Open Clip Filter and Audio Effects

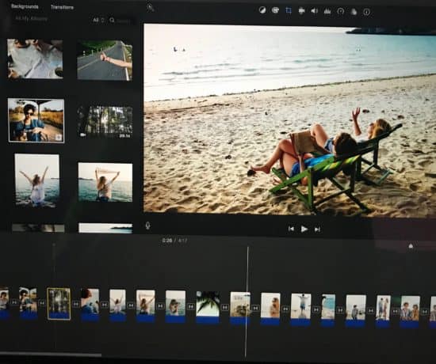pyautogui.click(x=354, y=12)
